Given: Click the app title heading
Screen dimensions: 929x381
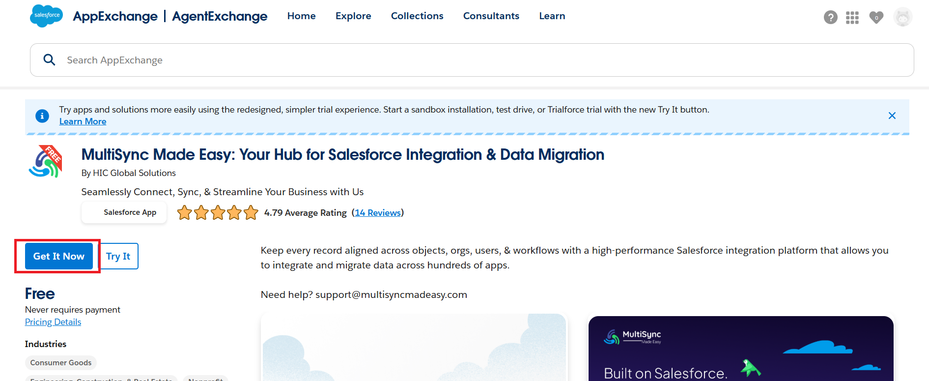Looking at the screenshot, I should [342, 155].
